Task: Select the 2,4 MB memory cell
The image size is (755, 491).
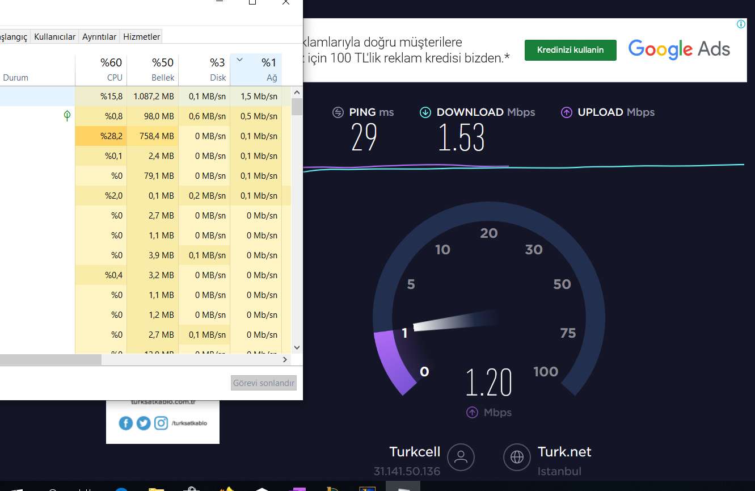Action: tap(153, 156)
